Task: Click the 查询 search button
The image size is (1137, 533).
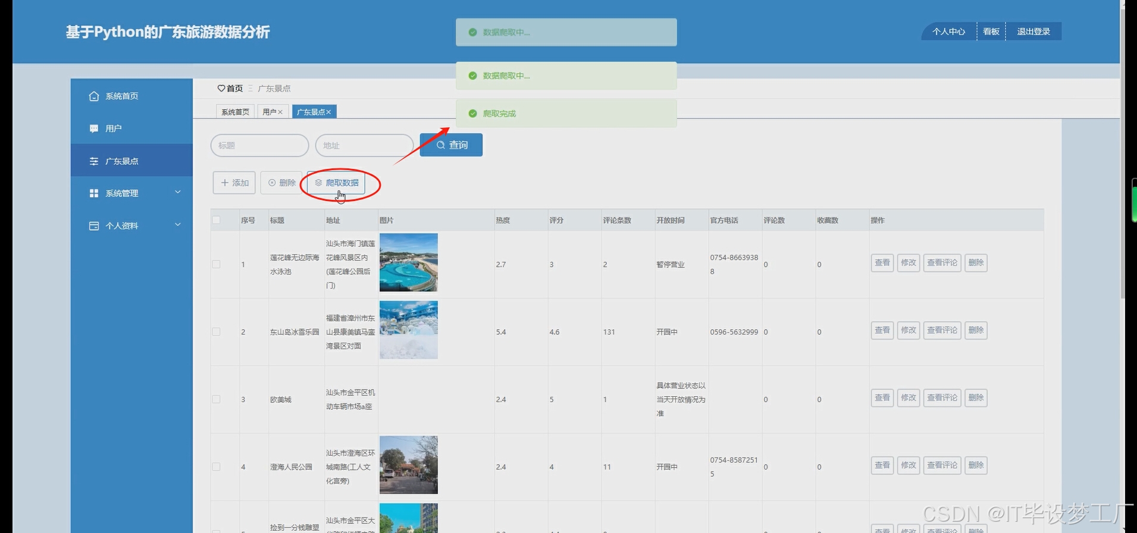Action: [451, 145]
